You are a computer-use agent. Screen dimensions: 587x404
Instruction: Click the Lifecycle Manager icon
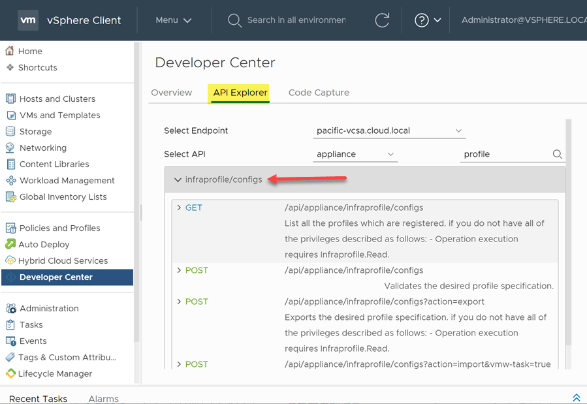pos(10,373)
